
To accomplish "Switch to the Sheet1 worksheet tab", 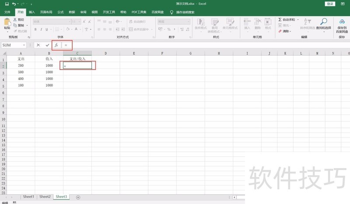I will (x=28, y=197).
